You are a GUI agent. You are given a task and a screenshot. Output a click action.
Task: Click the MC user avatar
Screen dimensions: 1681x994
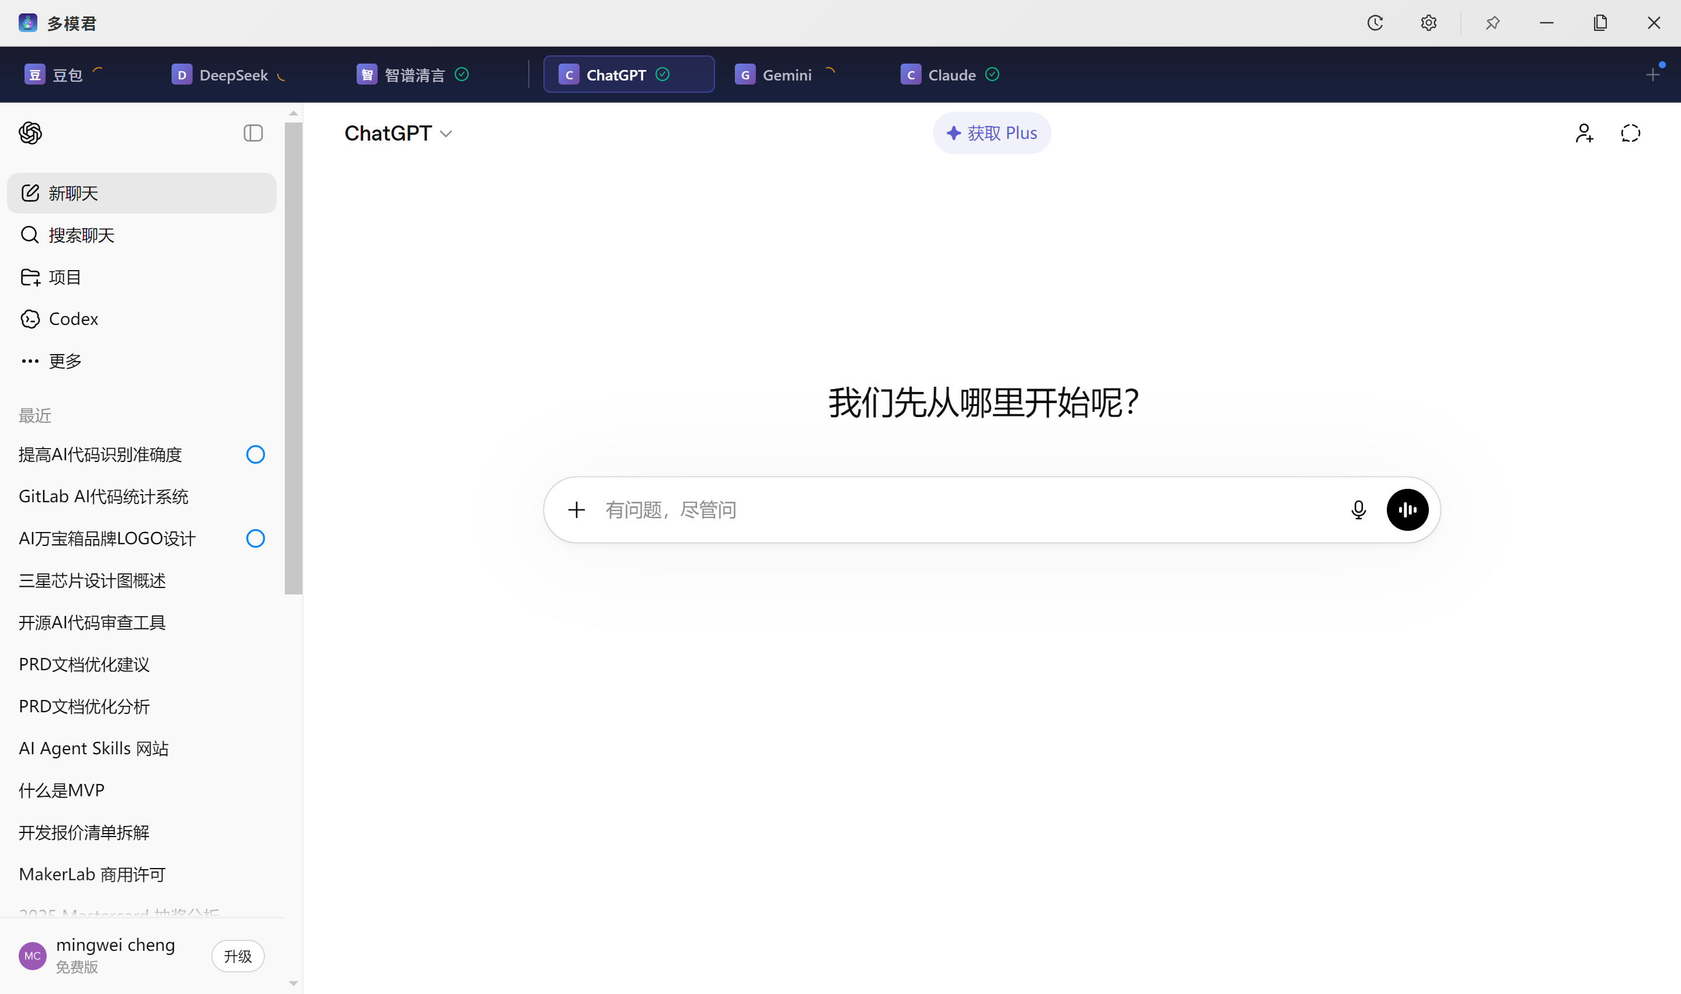pyautogui.click(x=32, y=956)
